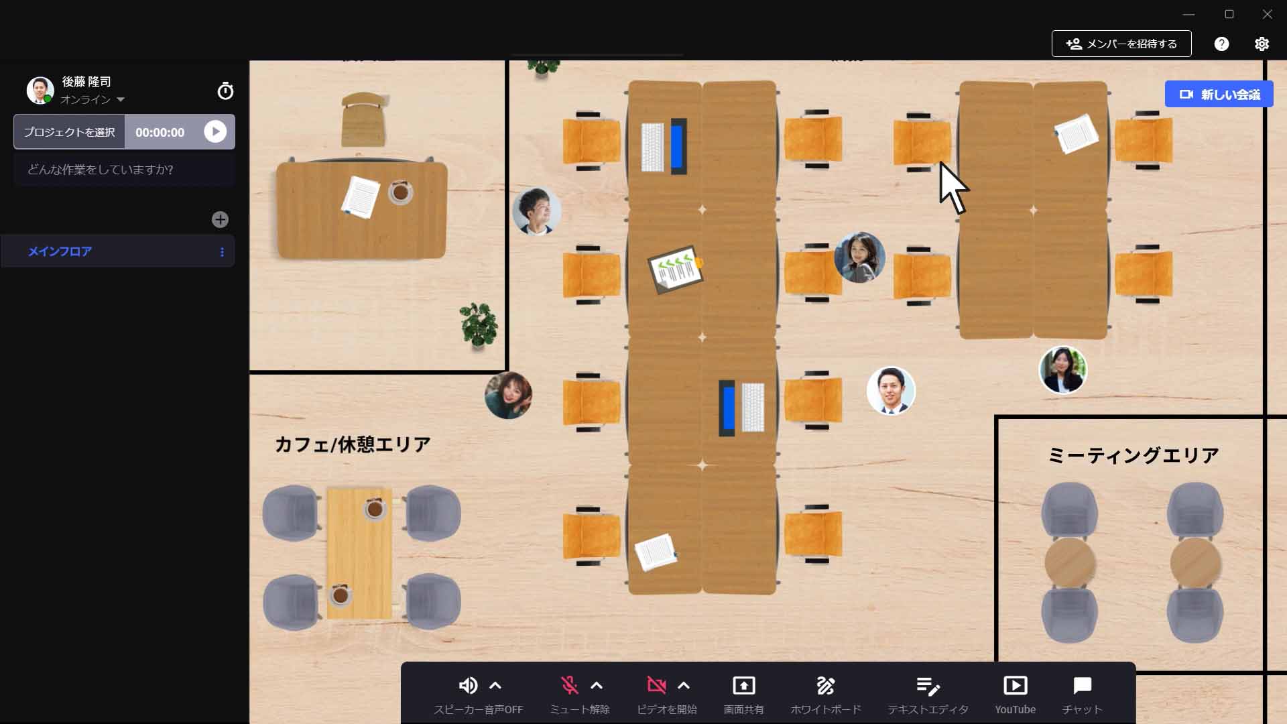Open the メインフロア three-dot menu
Viewport: 1287px width, 724px height.
tap(223, 252)
